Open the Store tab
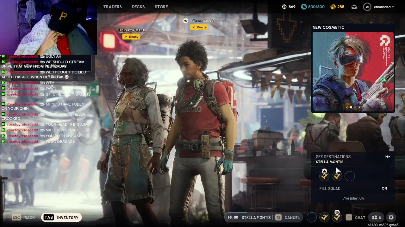405x227 pixels. [x=161, y=7]
